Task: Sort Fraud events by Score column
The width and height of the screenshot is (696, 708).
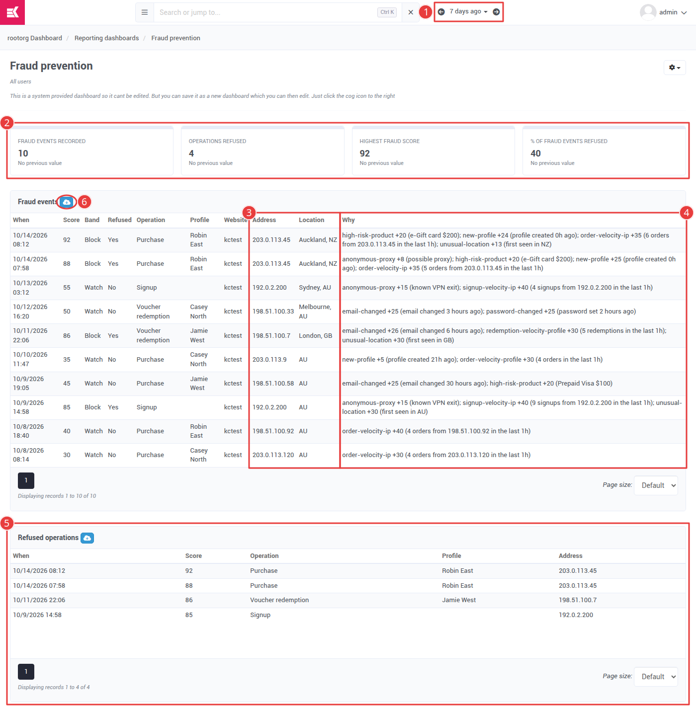Action: pos(71,220)
